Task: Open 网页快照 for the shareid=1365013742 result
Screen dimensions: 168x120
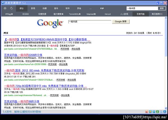Action: click(61, 80)
